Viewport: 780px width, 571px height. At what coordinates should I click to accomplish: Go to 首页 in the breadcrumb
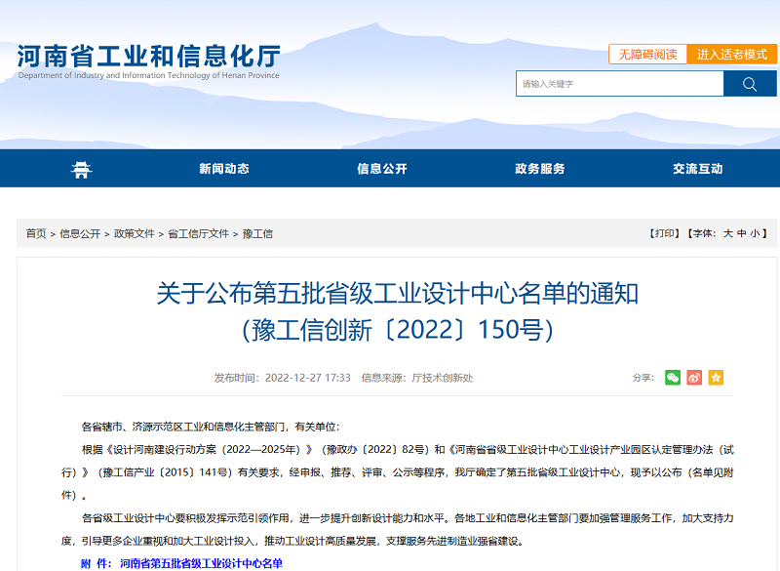[36, 233]
